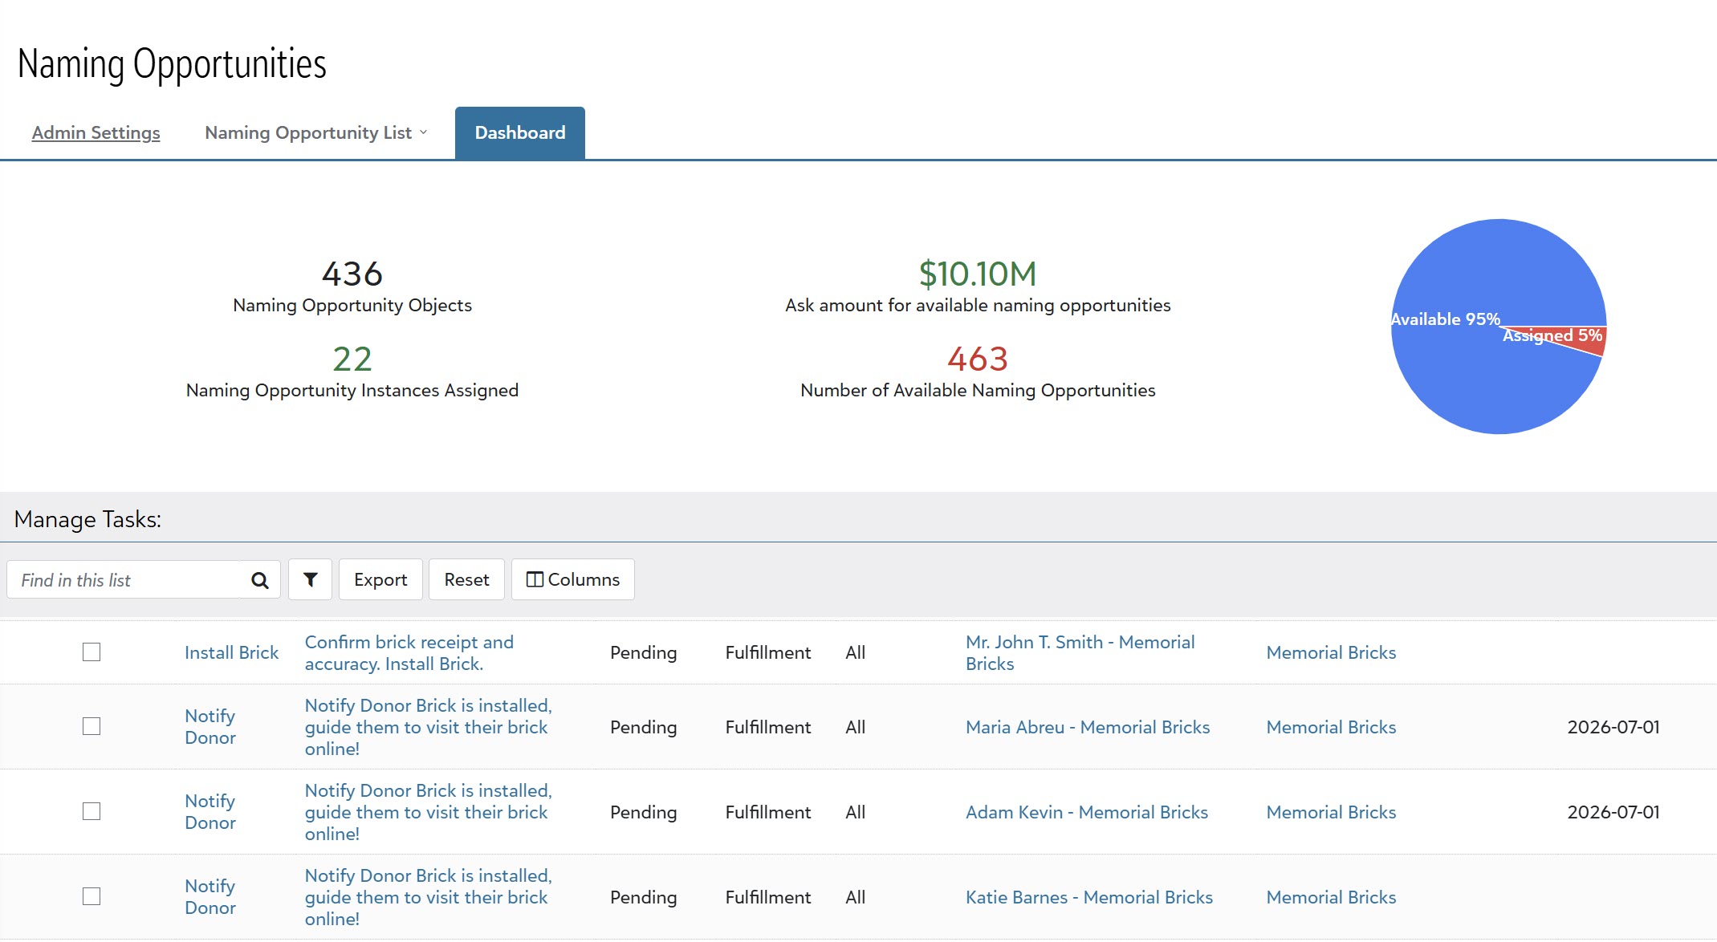Check the Katie Barnes row checkbox

[x=92, y=896]
